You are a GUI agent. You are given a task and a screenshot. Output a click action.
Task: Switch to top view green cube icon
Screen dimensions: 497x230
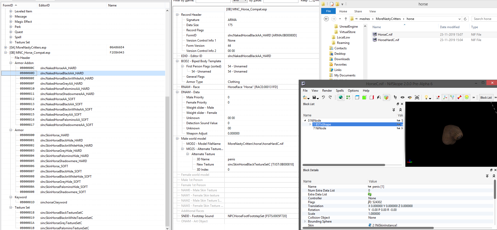coord(364,97)
